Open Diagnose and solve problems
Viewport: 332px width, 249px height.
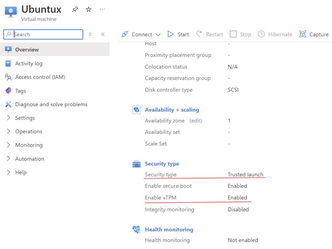(51, 104)
